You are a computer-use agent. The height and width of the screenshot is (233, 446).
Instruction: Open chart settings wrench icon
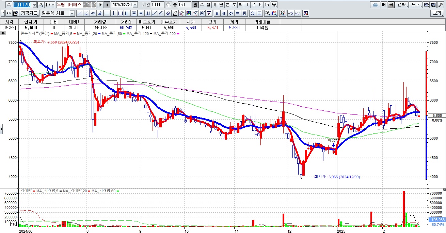pos(440,5)
